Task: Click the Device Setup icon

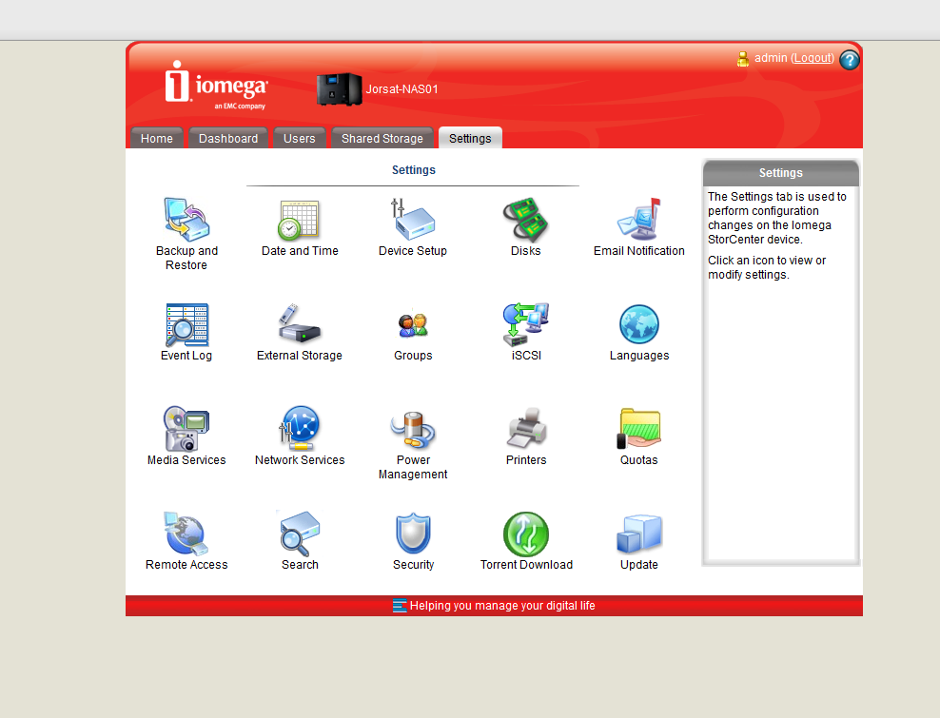Action: click(413, 221)
